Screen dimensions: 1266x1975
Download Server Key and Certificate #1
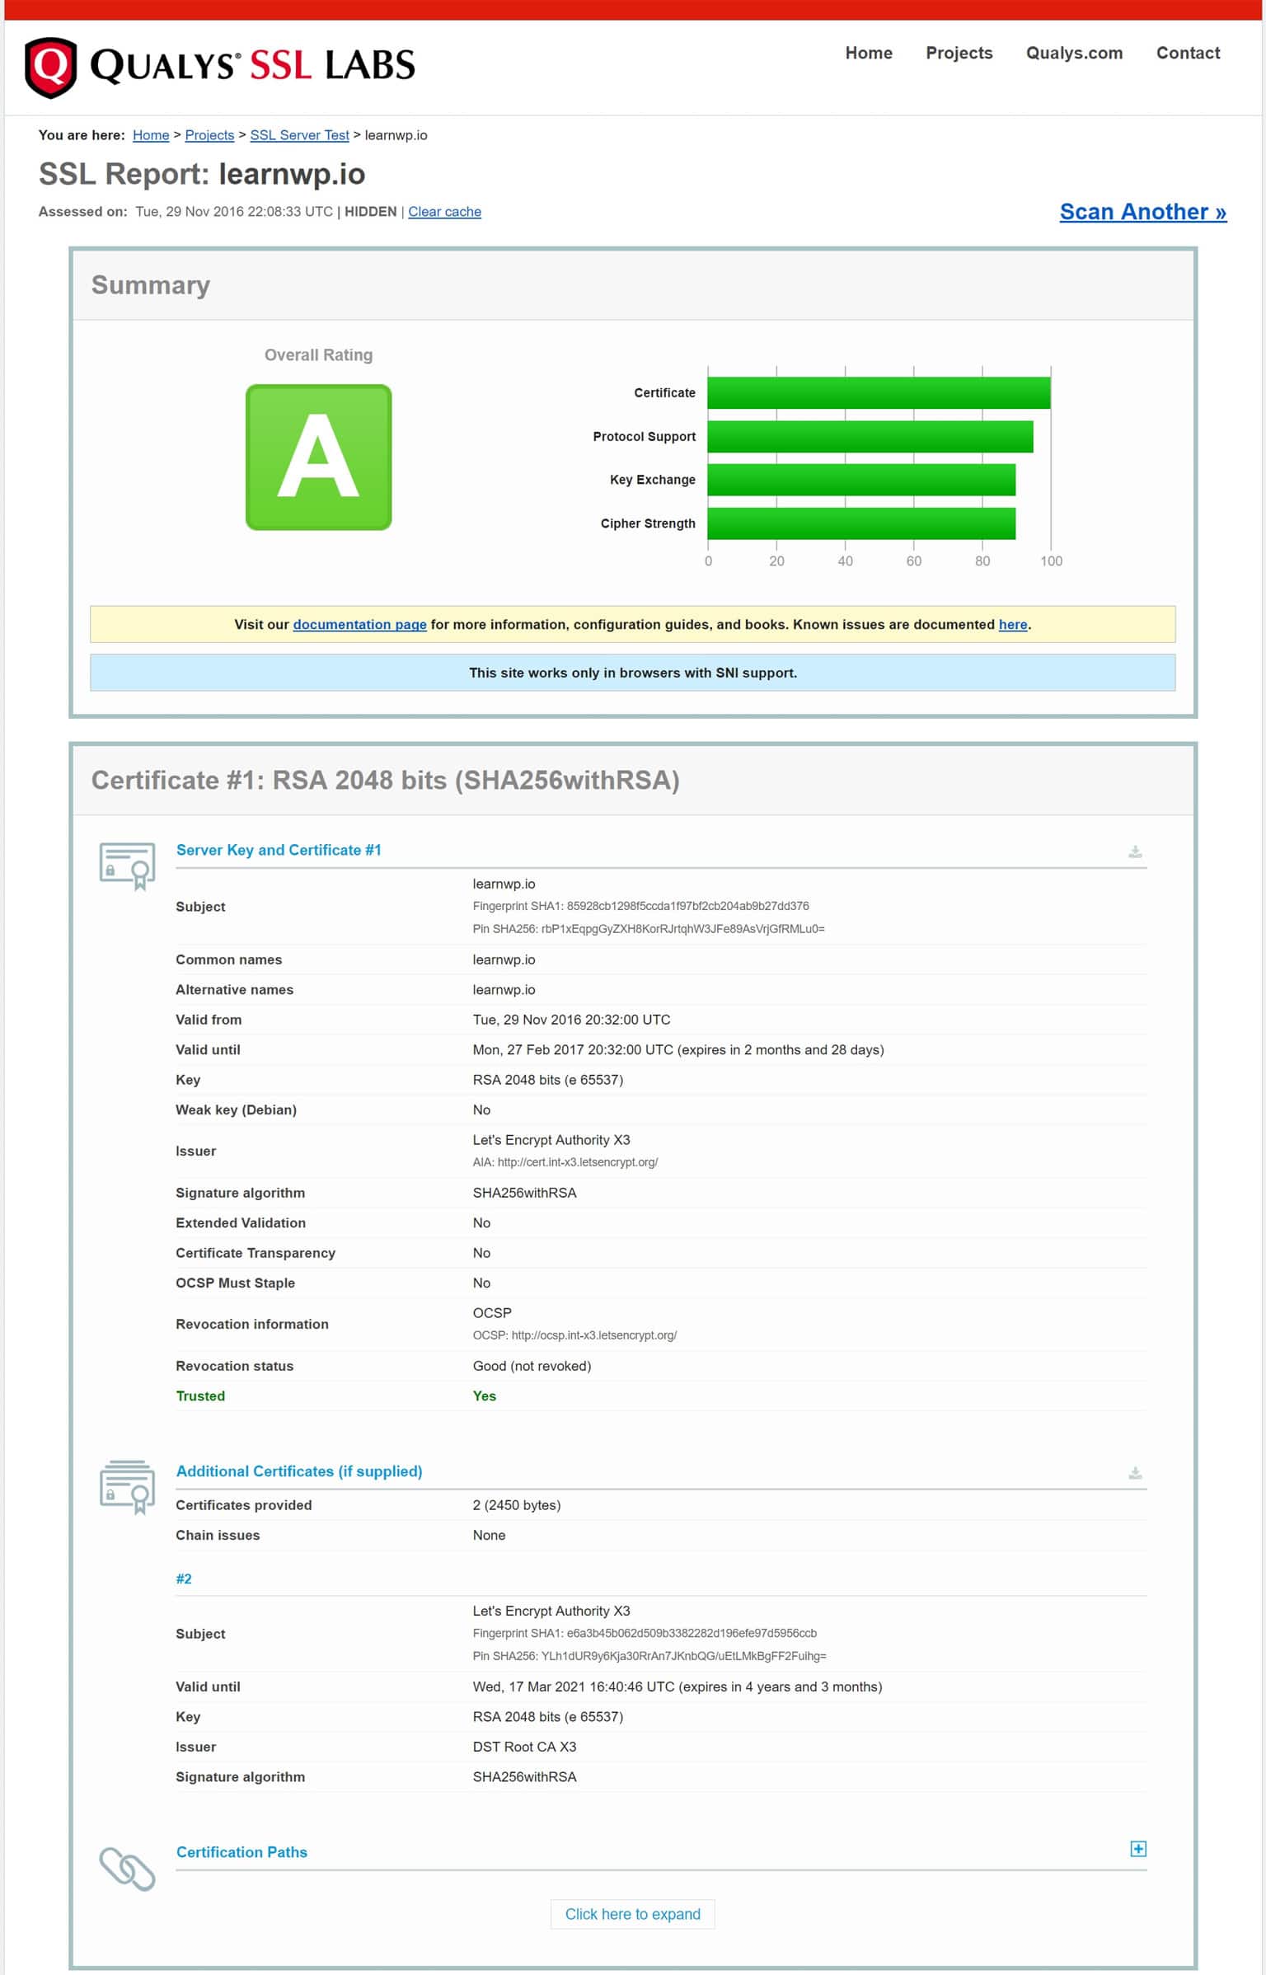pos(1135,851)
